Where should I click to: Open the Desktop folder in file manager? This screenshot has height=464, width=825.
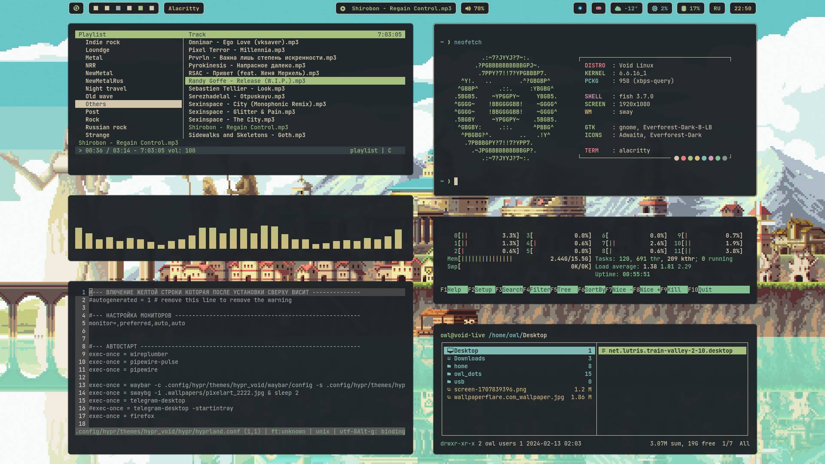(466, 351)
